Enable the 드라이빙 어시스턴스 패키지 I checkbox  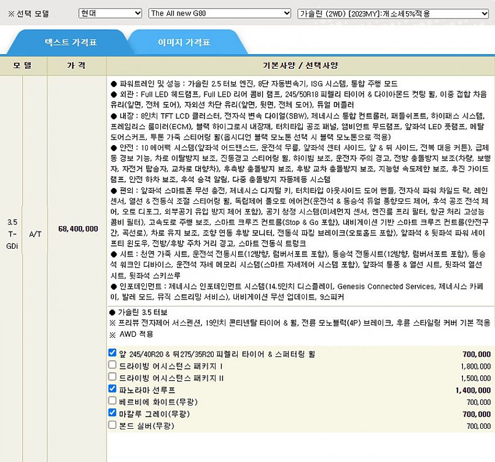pyautogui.click(x=112, y=365)
